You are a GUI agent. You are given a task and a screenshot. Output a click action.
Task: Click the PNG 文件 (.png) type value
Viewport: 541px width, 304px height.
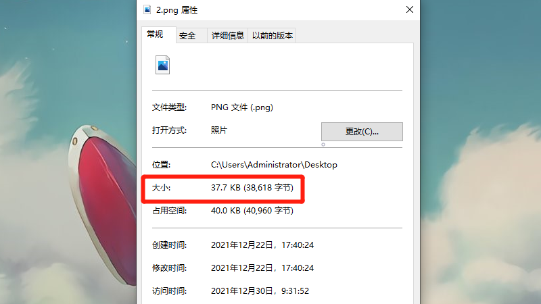[242, 107]
